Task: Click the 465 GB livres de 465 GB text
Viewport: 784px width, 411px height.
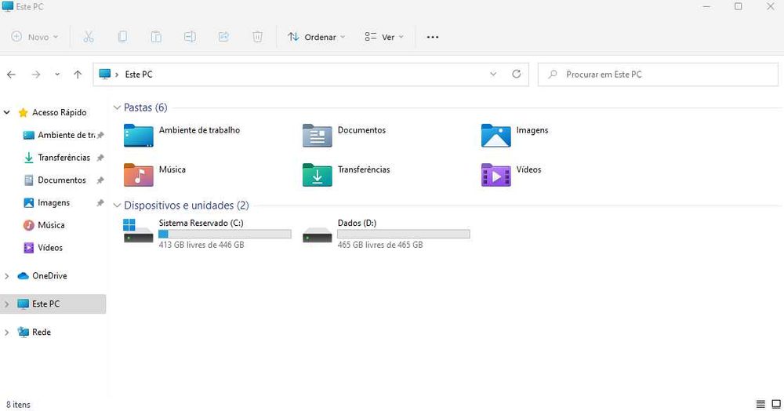Action: coord(380,245)
